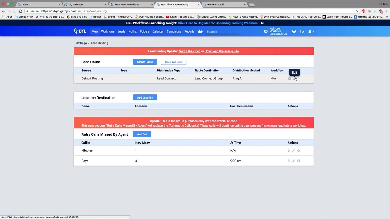The height and width of the screenshot is (219, 390).
Task: Open the help question mark icon
Action: point(294,31)
